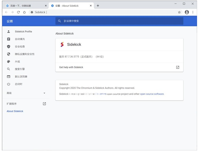Screen dimensions: 200x152
Task: Bookmark this page with the star icon
Action: tap(179, 12)
